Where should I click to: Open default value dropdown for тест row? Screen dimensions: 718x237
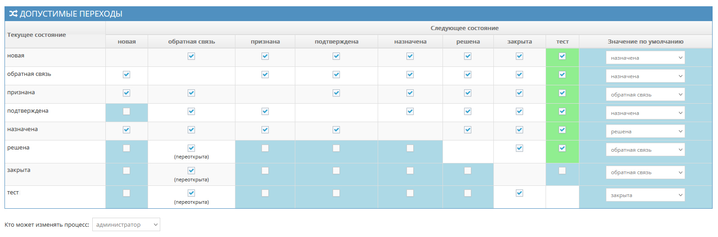coord(645,195)
